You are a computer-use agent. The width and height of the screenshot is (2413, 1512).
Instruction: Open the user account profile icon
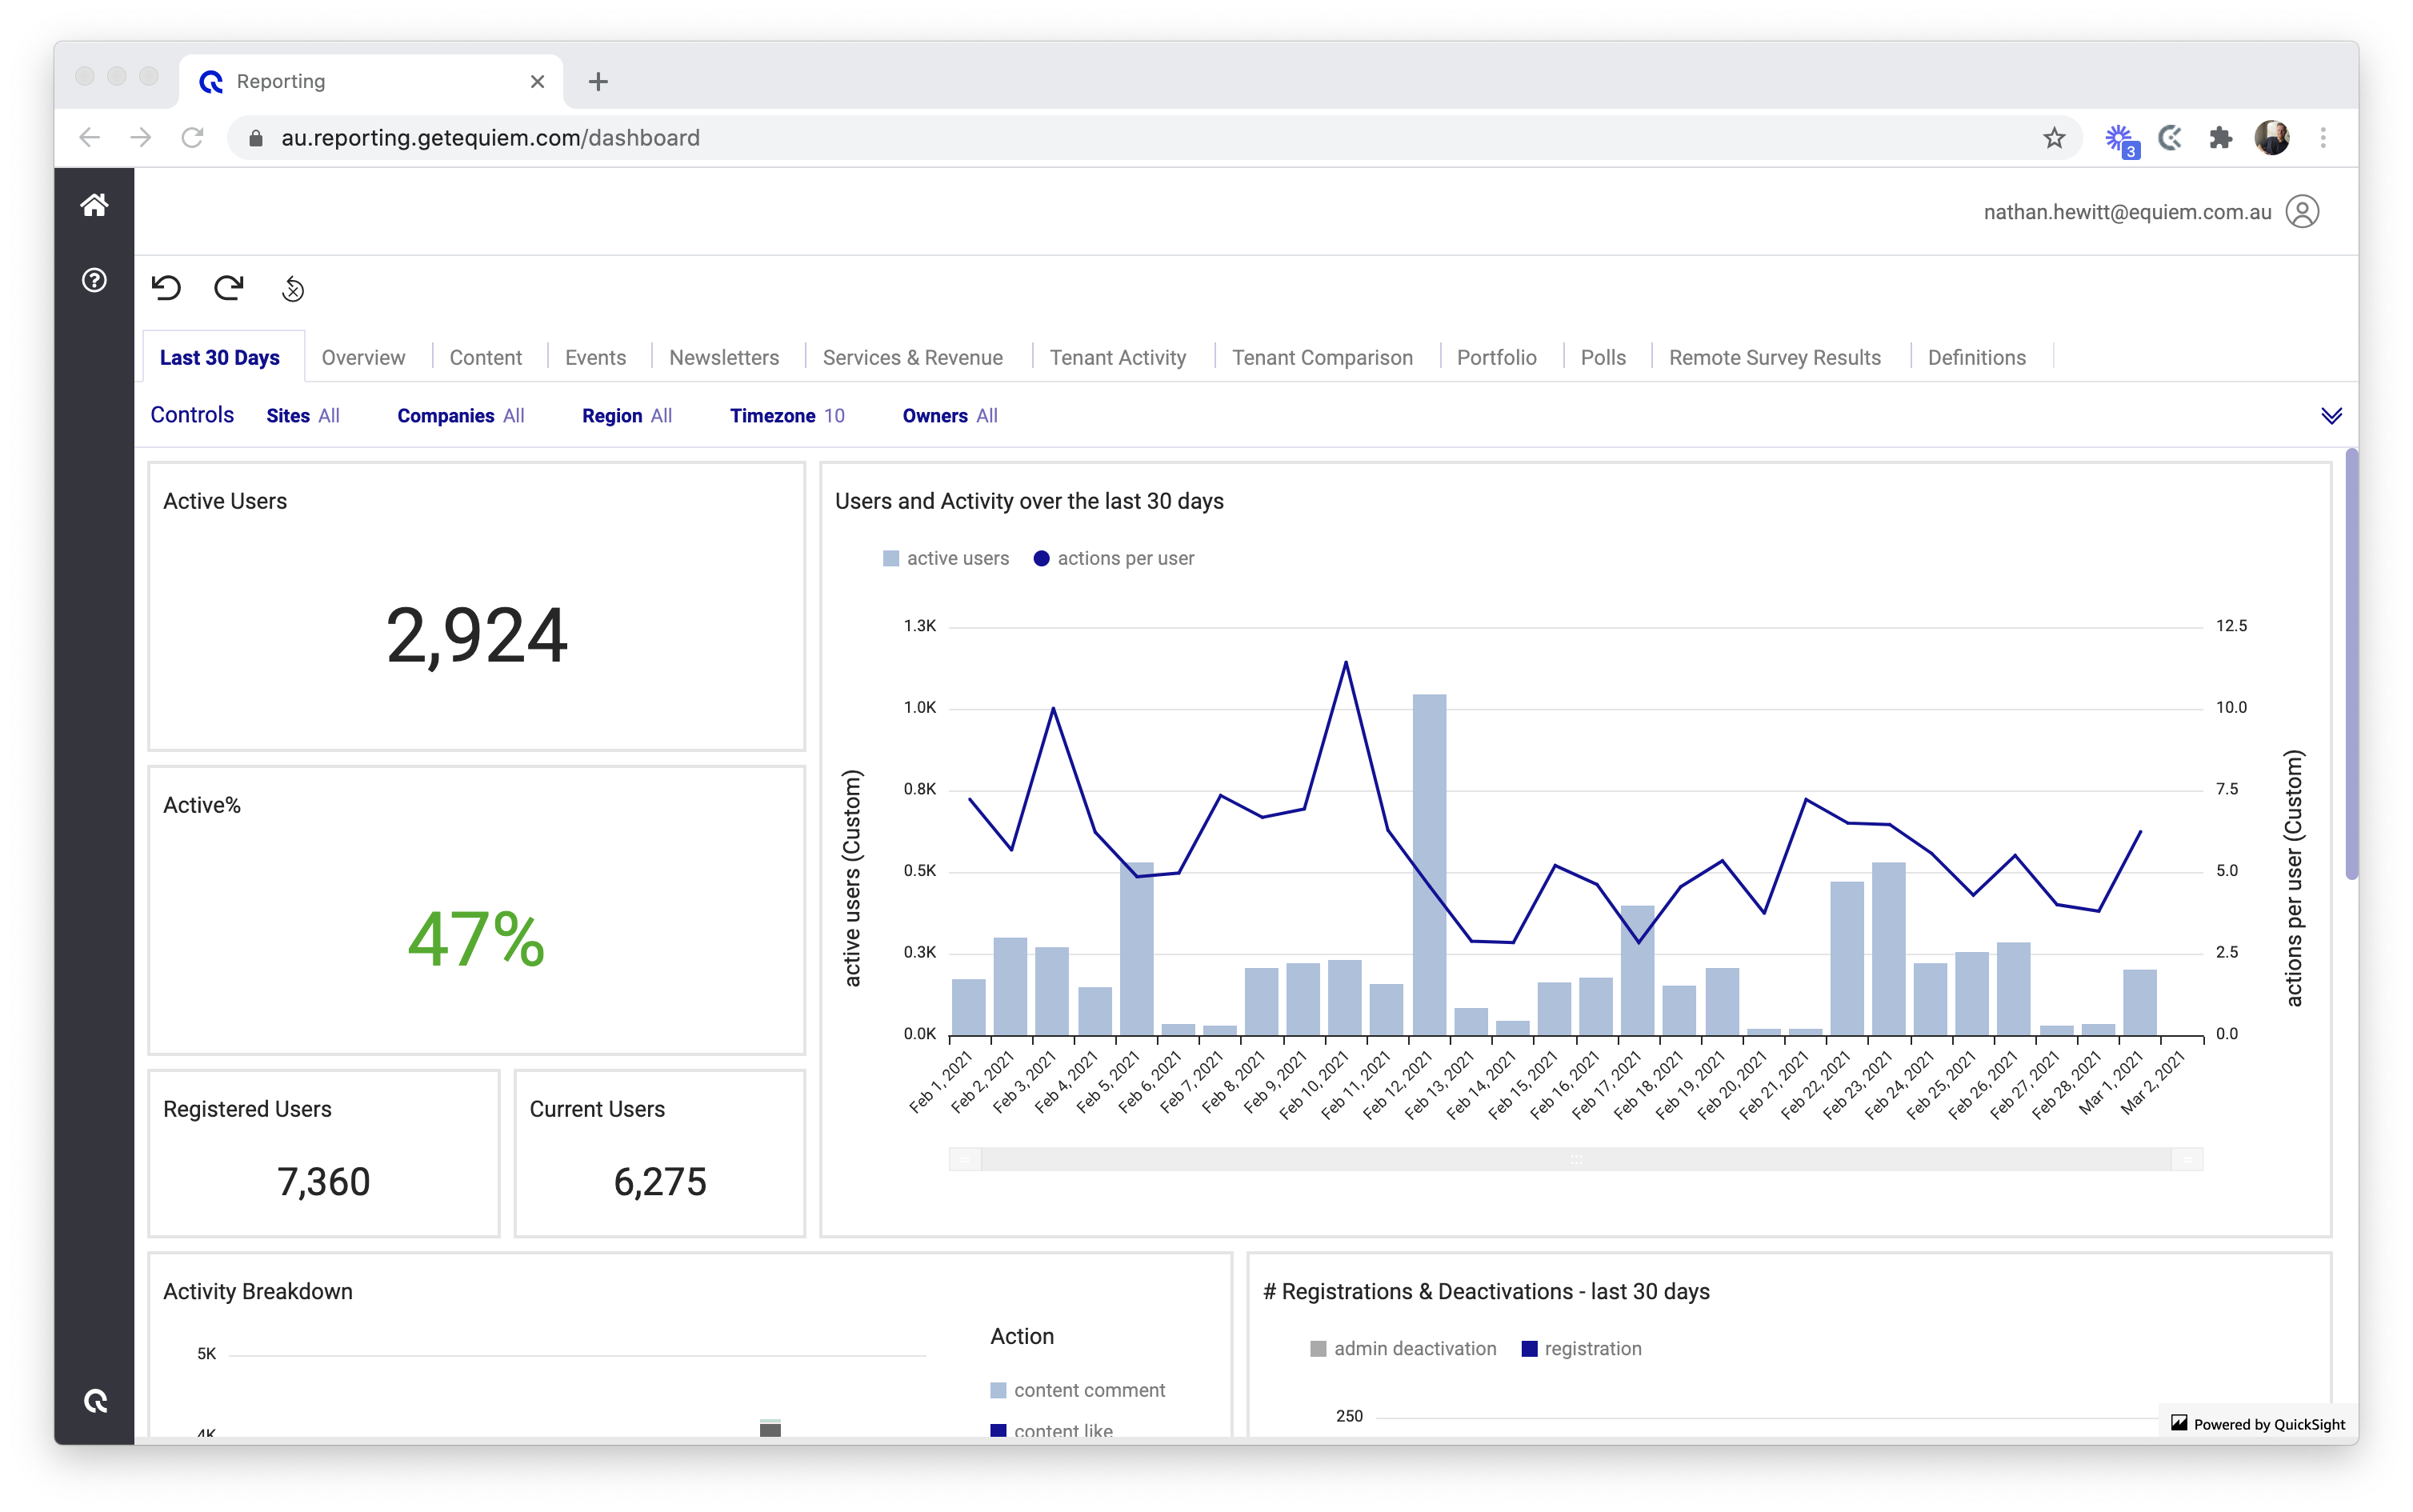click(x=2302, y=212)
